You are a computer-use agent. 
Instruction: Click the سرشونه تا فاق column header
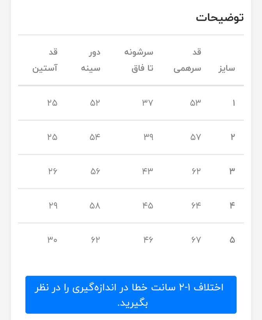coord(139,60)
